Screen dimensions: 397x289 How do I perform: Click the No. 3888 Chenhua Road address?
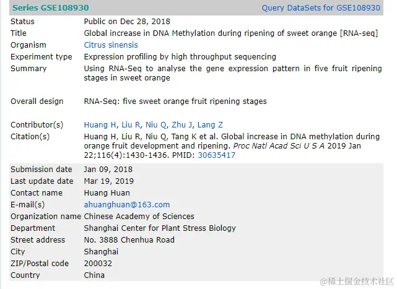pyautogui.click(x=129, y=240)
